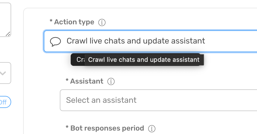The height and width of the screenshot is (134, 257).
Task: Click the chat bubble icon in Action type field
Action: tap(56, 42)
